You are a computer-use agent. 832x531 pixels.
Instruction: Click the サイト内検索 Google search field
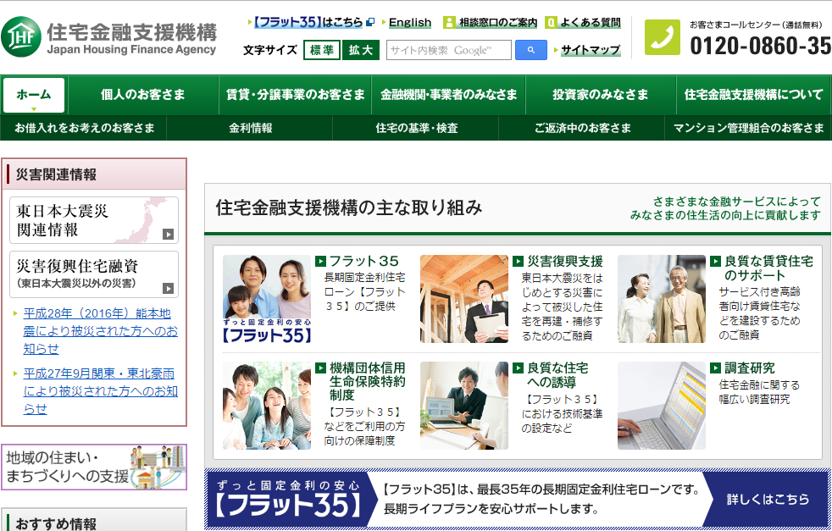(449, 50)
